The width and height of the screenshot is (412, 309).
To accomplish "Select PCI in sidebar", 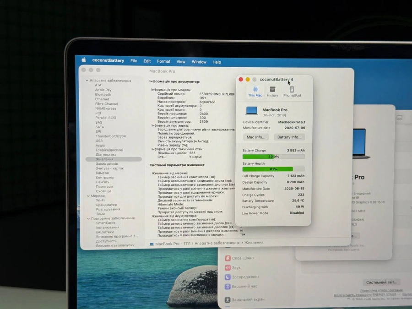I will pyautogui.click(x=98, y=113).
